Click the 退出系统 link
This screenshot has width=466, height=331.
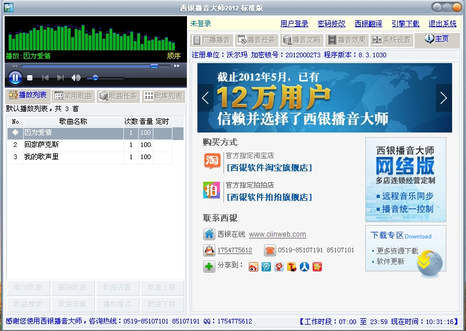tap(442, 24)
